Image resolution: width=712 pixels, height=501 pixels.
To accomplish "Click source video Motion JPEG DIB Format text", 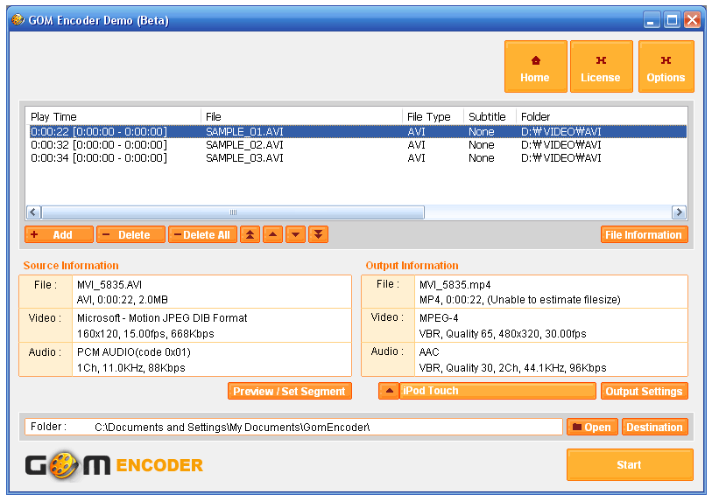I will 162,318.
